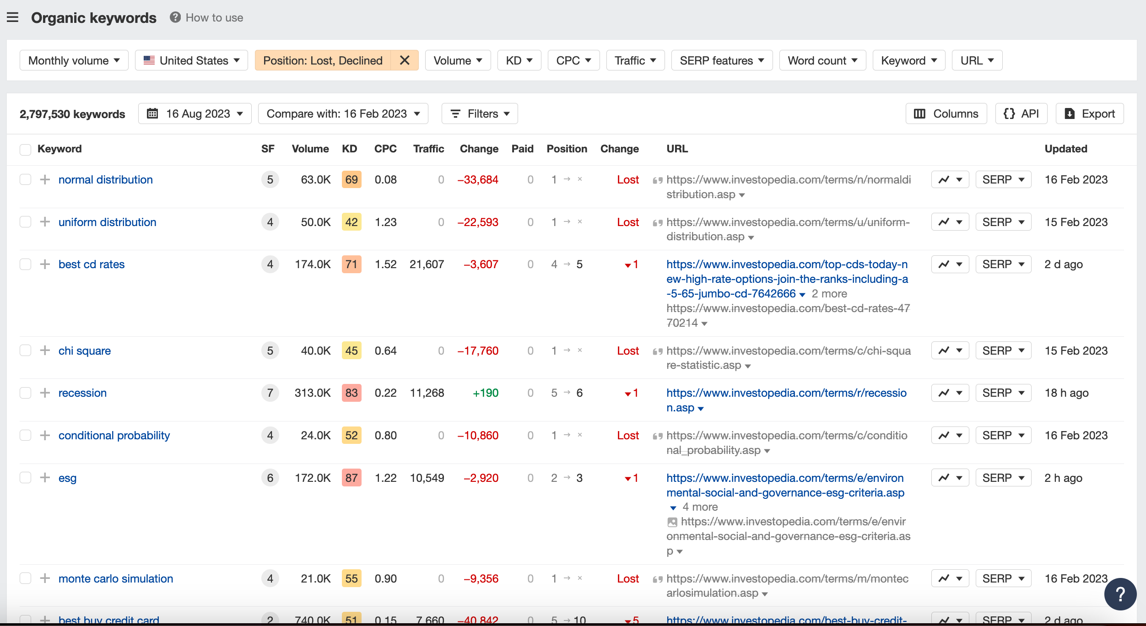Open position history chart for normal distribution
This screenshot has height=626, width=1146.
tap(950, 179)
